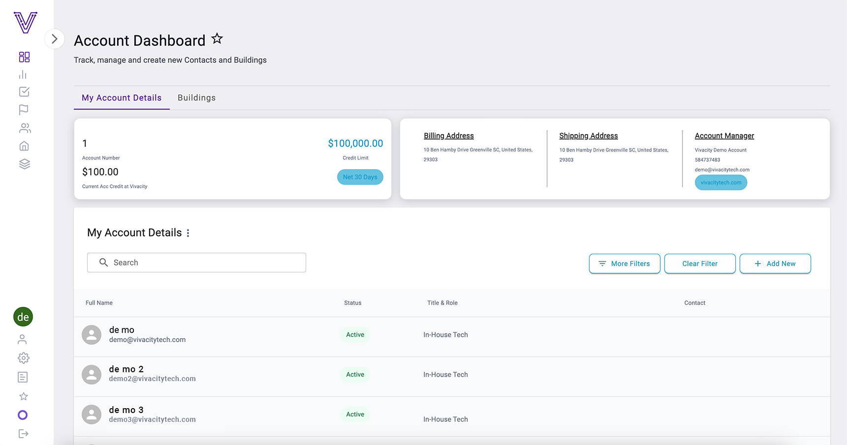The image size is (847, 445).
Task: Click the Clear Filter button
Action: 700,264
